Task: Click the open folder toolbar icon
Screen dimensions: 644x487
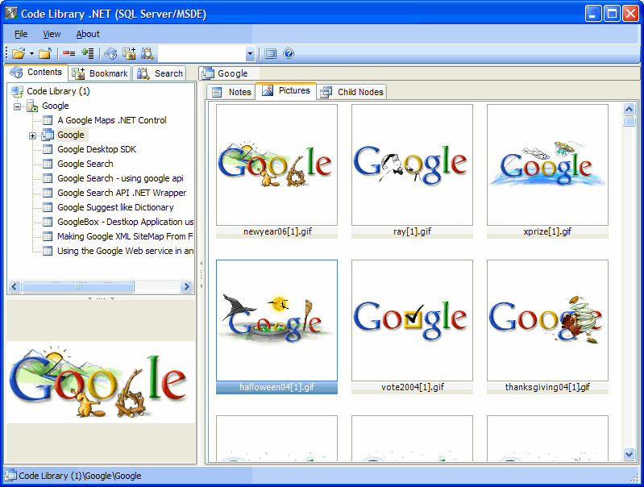Action: coord(19,53)
